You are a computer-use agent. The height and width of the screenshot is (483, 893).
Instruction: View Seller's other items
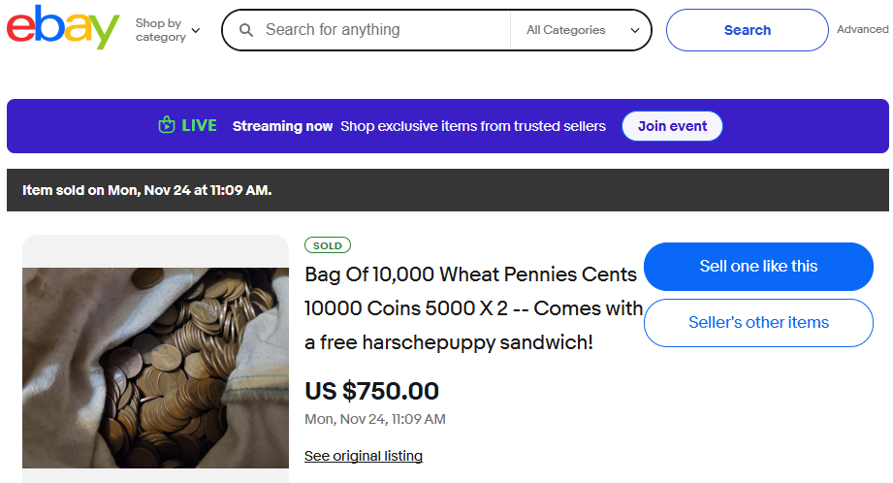click(x=758, y=323)
